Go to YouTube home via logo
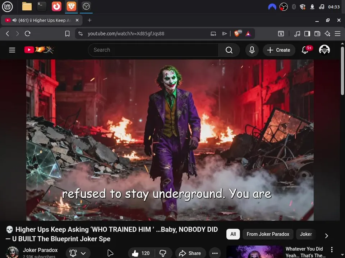Image resolution: width=345 pixels, height=258 pixels. coord(39,50)
